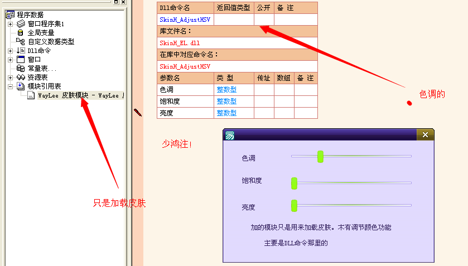Click the 备注 cell of 色调 parameter
The width and height of the screenshot is (468, 266).
306,90
